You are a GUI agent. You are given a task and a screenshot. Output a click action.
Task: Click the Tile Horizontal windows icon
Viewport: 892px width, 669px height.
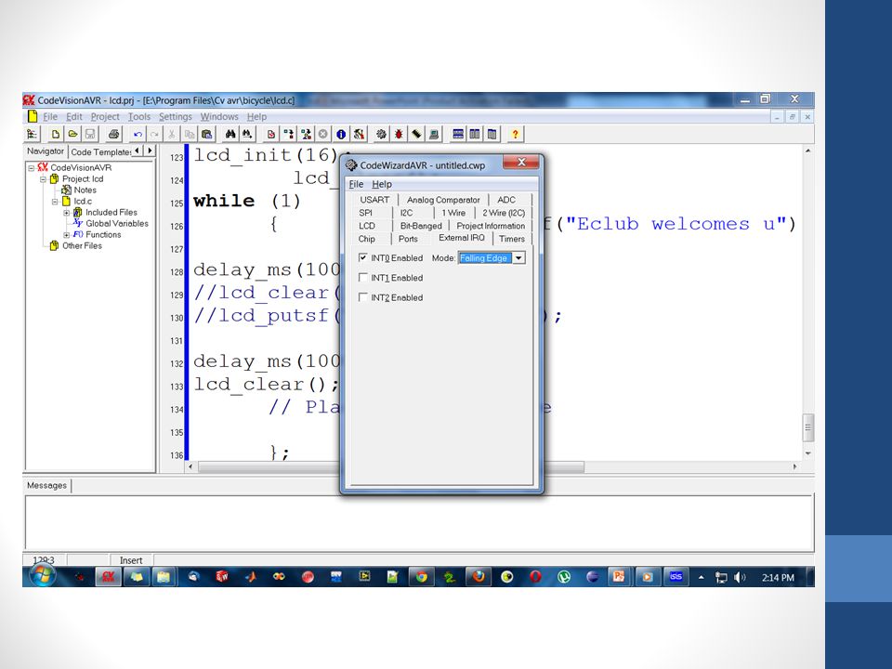(458, 134)
